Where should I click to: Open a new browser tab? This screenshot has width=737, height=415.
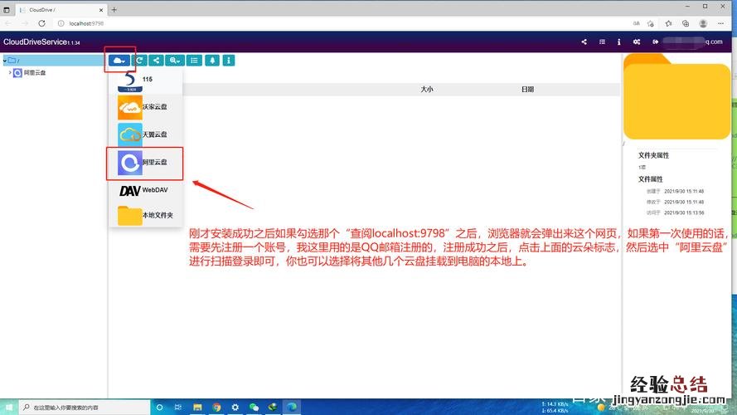click(x=114, y=9)
